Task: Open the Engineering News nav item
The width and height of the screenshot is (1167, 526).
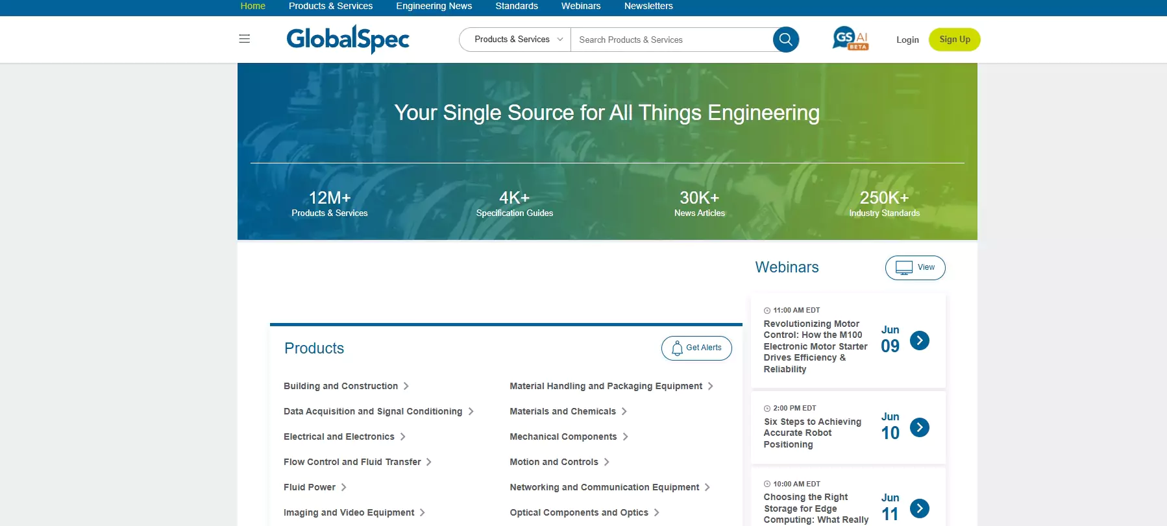Action: pos(434,6)
